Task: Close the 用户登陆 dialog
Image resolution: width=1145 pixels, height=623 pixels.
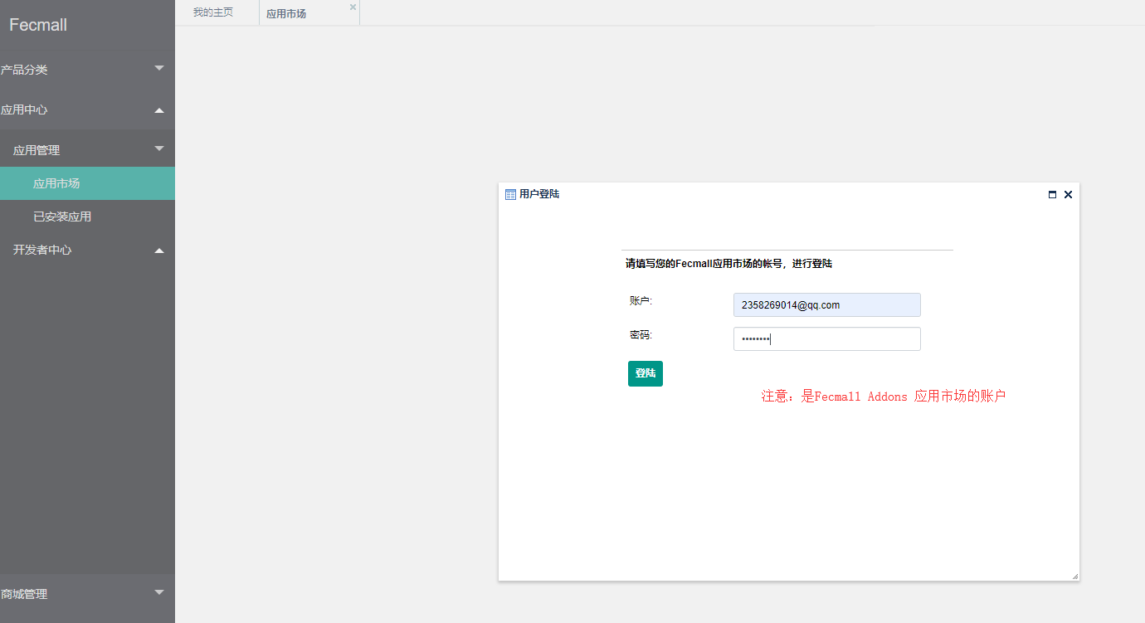Action: [1068, 194]
